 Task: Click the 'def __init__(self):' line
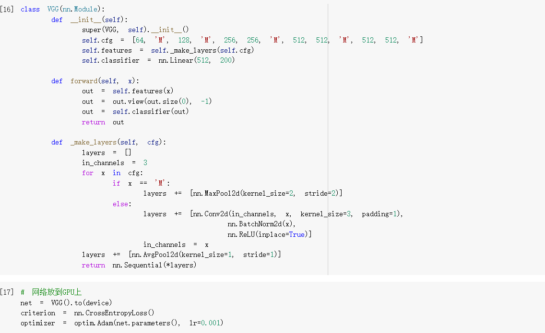[x=89, y=20]
